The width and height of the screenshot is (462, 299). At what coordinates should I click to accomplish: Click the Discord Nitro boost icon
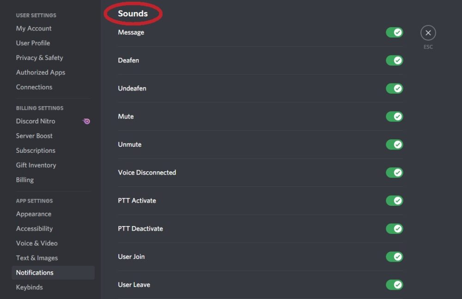86,121
